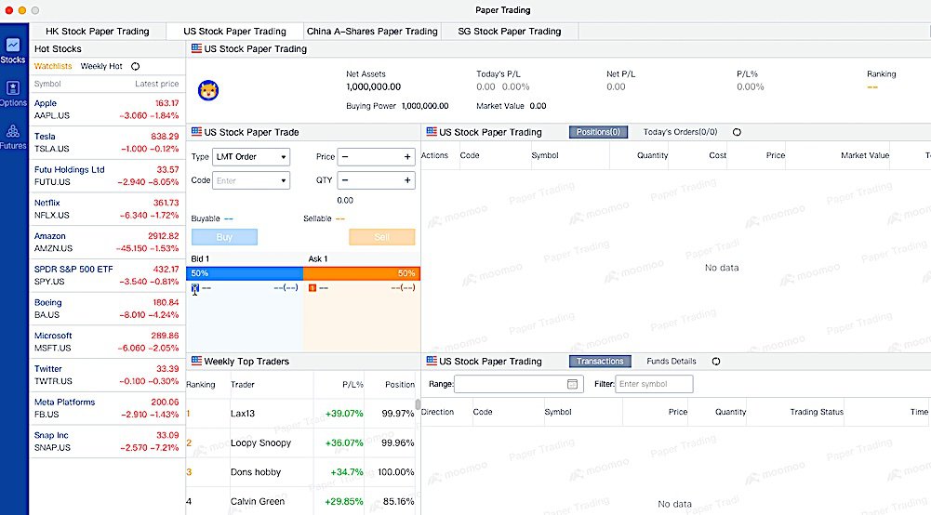Select Meta Platforms FB.US row
This screenshot has height=515, width=931.
point(107,409)
